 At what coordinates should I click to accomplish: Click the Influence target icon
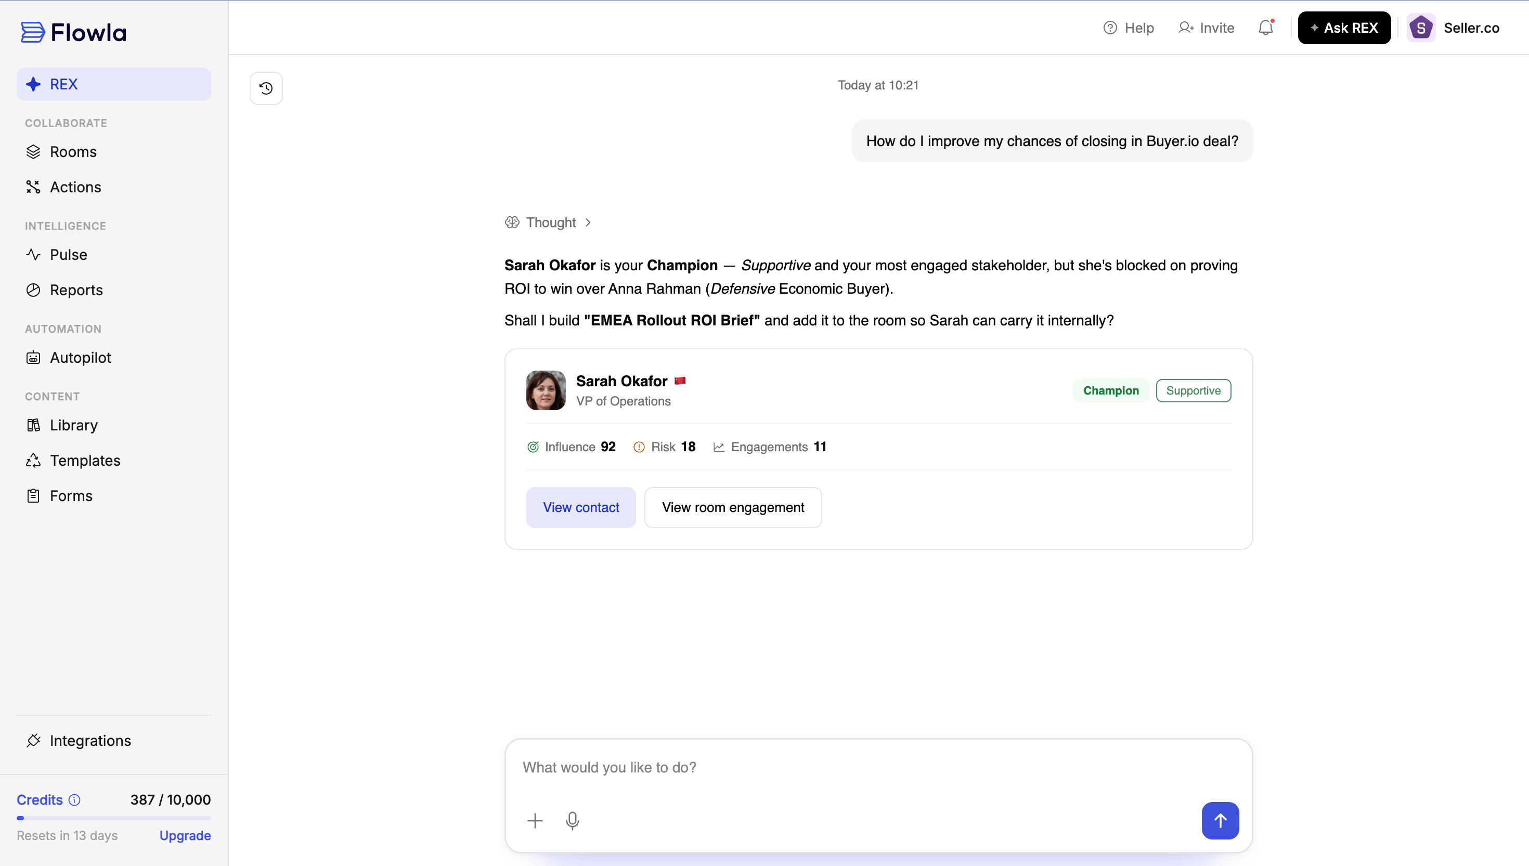point(533,447)
